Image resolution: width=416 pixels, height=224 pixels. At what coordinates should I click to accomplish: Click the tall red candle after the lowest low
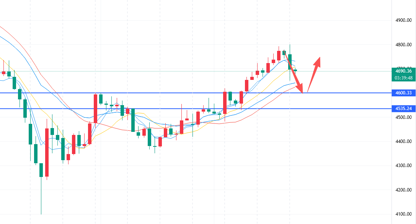[47, 152]
